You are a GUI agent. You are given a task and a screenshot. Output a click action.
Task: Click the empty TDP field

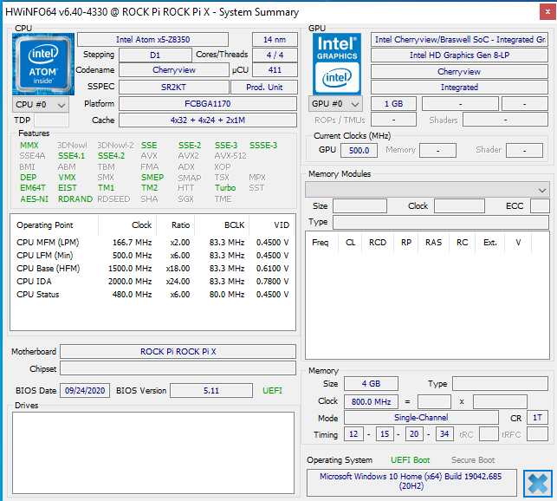click(51, 120)
